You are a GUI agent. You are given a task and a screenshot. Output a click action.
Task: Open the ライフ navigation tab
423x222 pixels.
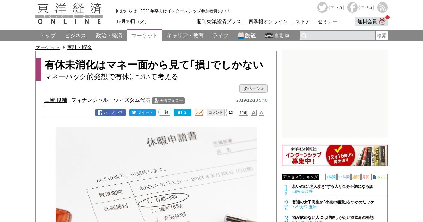tap(220, 36)
